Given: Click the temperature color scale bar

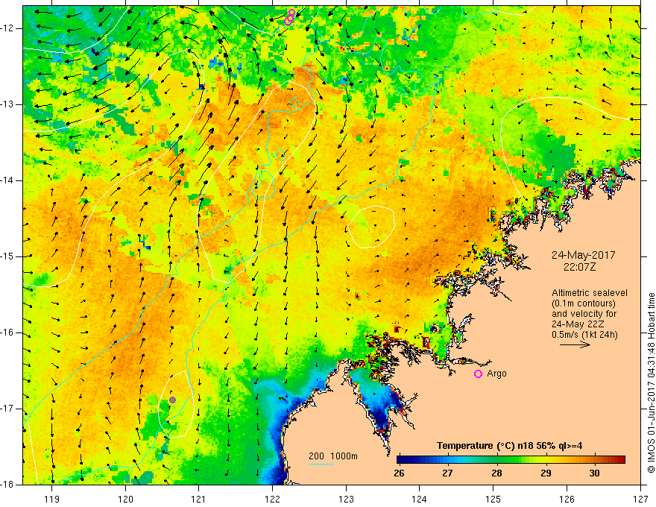Looking at the screenshot, I should coord(511,459).
